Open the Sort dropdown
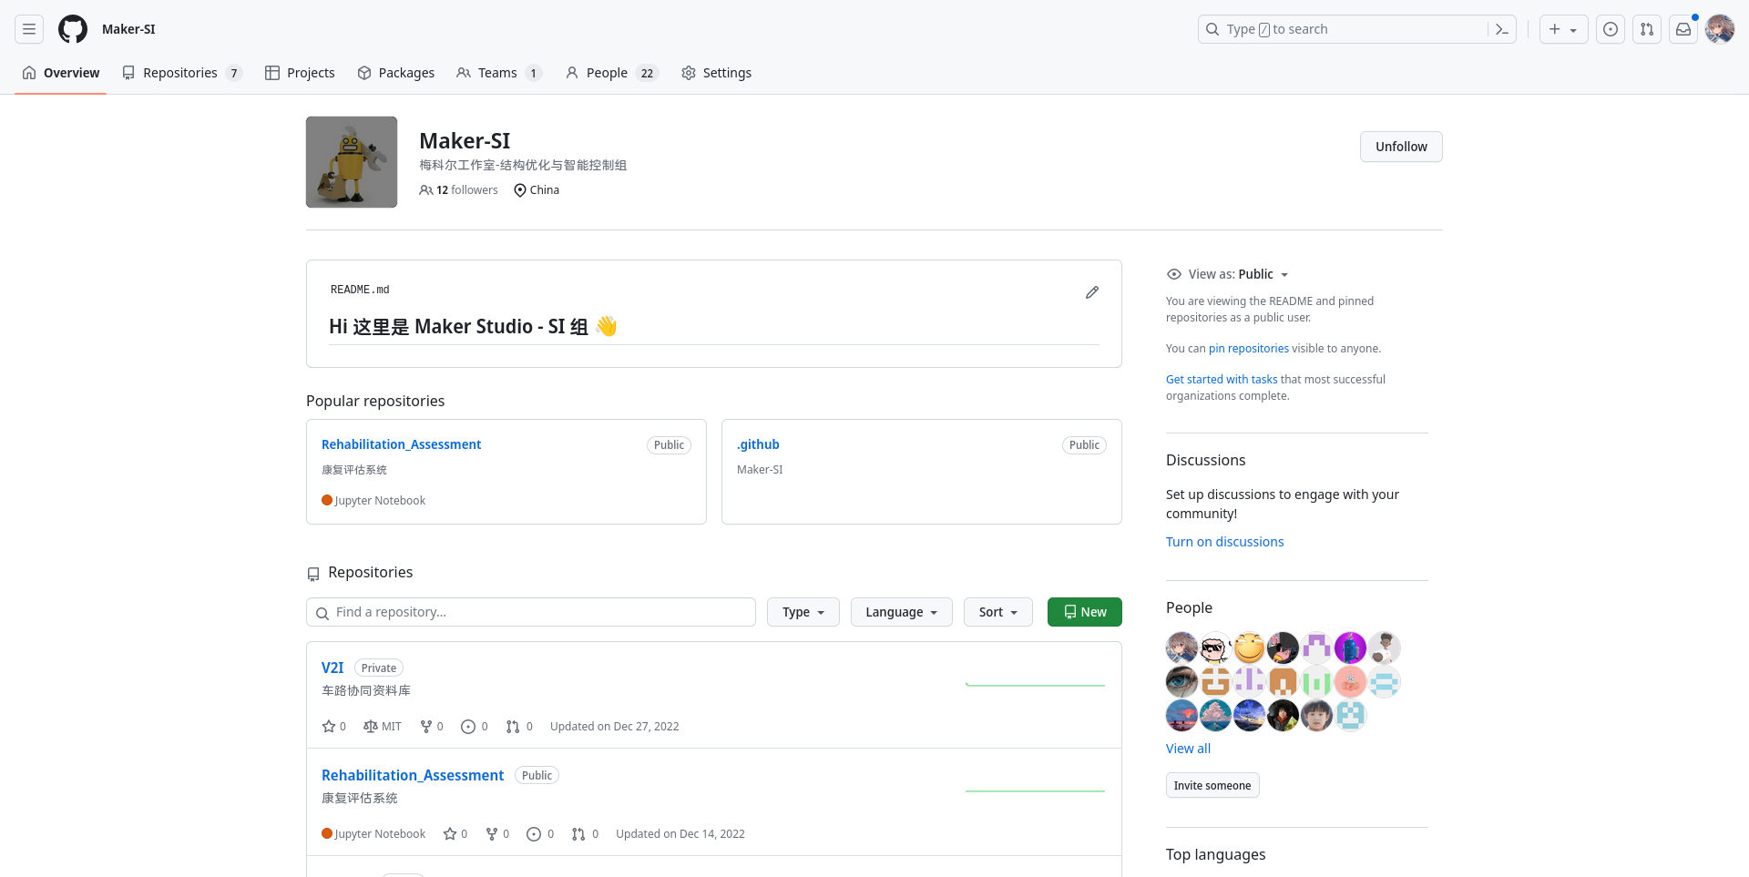The height and width of the screenshot is (877, 1749). 998,612
